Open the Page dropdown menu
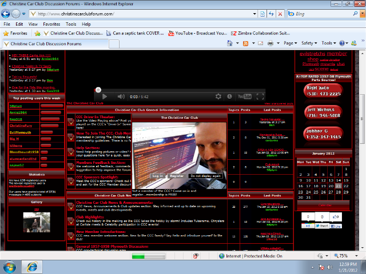Image resolution: width=366 pixels, height=274 pixels. click(x=290, y=43)
